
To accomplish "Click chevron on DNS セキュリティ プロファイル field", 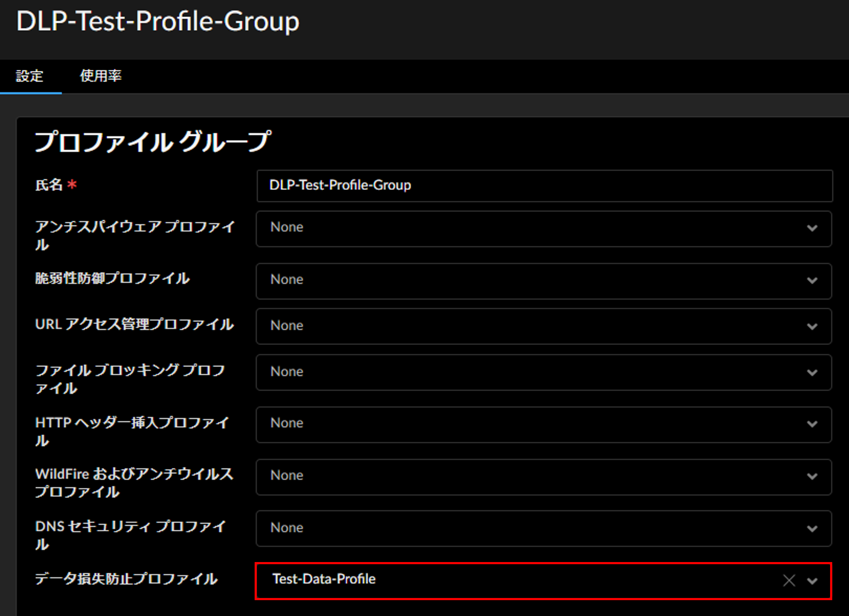I will point(812,529).
